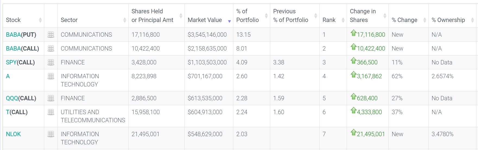
Task: Follow the SPY ticker link
Action: (x=11, y=62)
